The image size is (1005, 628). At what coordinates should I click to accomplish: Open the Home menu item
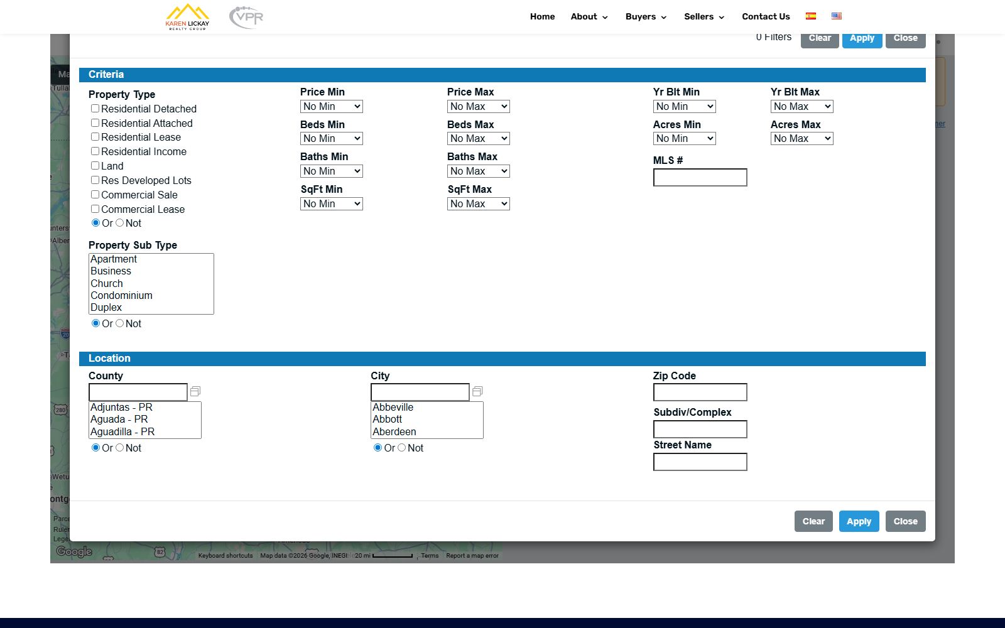[542, 17]
